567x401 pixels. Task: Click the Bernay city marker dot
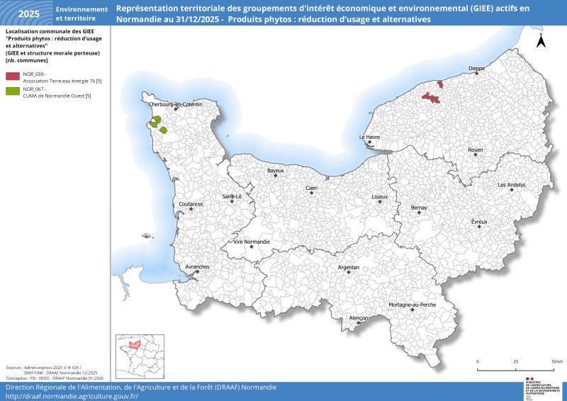click(419, 213)
